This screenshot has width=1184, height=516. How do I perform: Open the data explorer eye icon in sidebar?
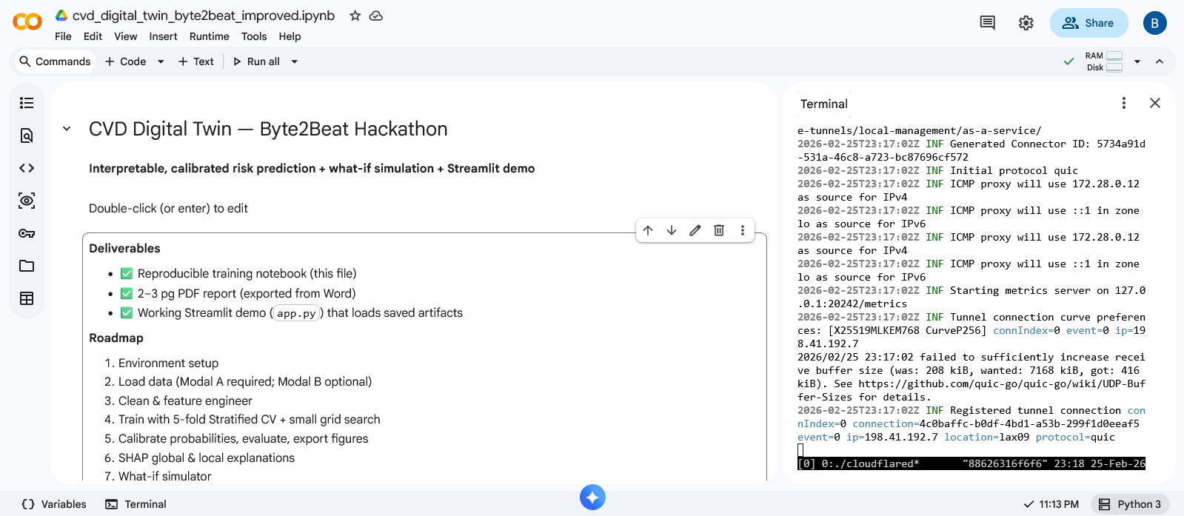(x=27, y=201)
